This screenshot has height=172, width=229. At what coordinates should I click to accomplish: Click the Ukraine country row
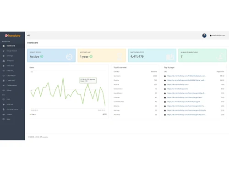pyautogui.click(x=135, y=97)
